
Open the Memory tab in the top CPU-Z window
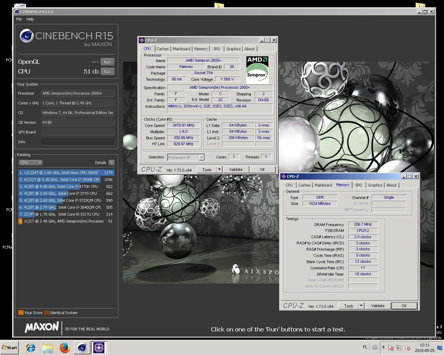[x=201, y=49]
